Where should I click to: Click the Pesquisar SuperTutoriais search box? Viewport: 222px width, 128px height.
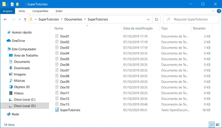[x=191, y=19]
